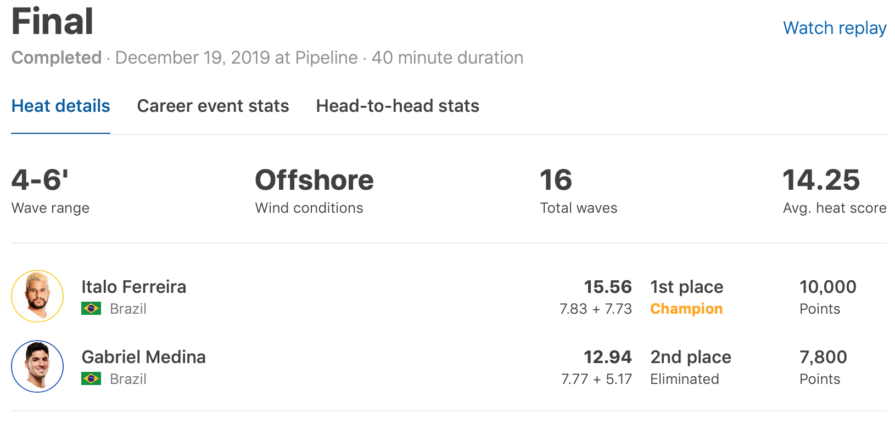Screen dimensions: 895x430
Task: Open the Head-to-head stats tab
Action: coord(398,106)
